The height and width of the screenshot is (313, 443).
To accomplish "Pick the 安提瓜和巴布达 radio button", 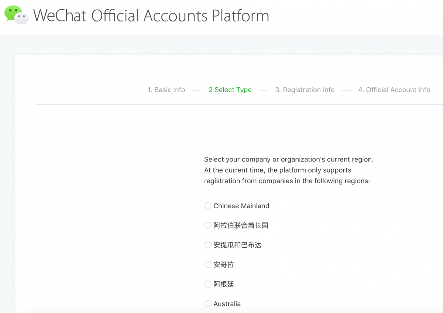I will pyautogui.click(x=208, y=245).
